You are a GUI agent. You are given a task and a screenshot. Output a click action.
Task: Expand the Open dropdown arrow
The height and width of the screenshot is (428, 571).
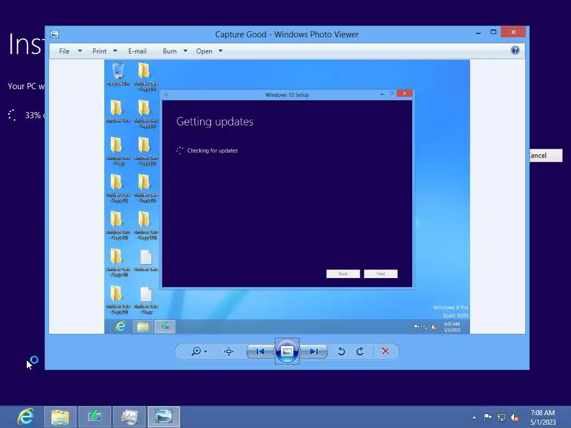point(220,51)
